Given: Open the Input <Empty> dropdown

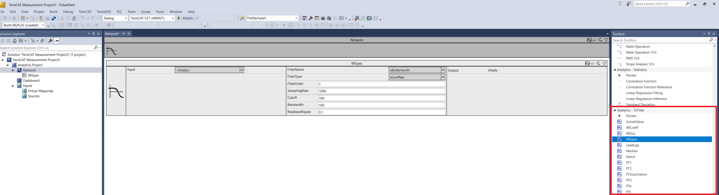Looking at the screenshot, I should [242, 70].
